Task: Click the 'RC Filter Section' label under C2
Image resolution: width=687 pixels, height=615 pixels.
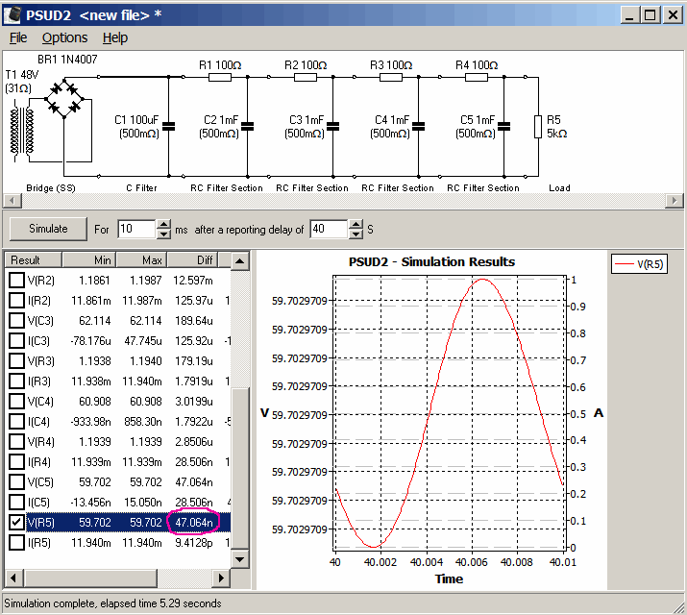Action: [227, 188]
